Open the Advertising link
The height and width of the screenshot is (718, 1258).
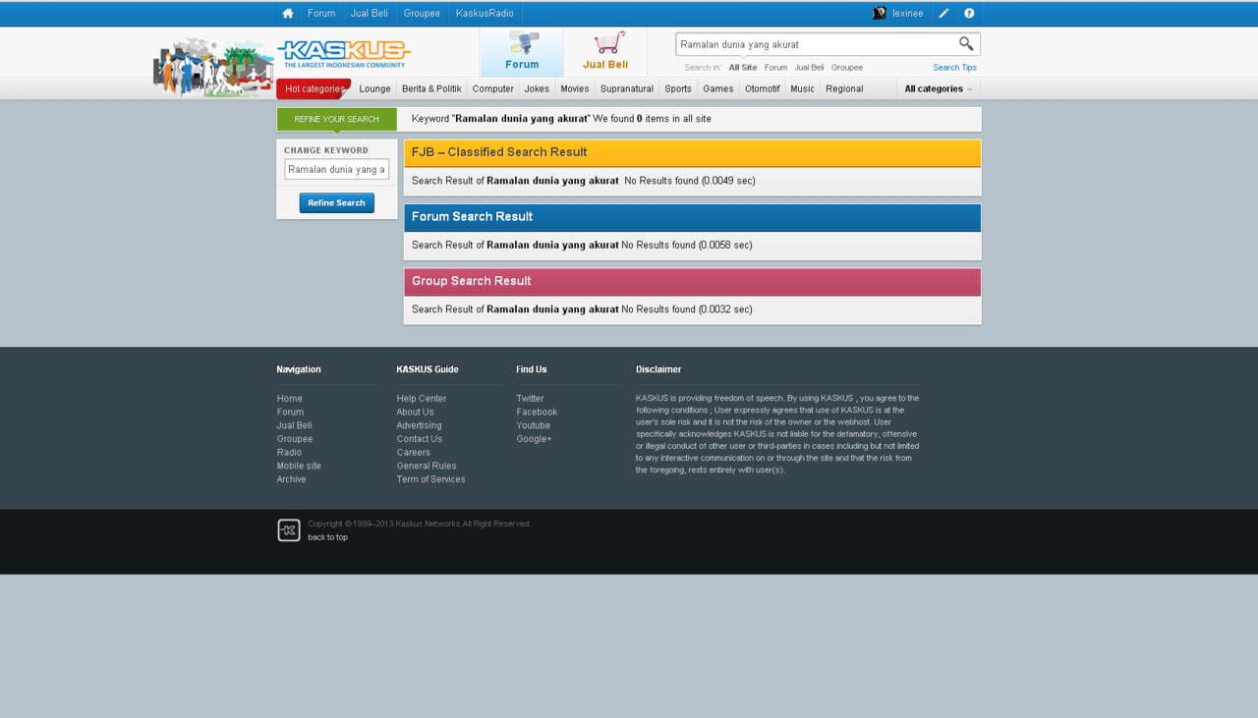(420, 425)
